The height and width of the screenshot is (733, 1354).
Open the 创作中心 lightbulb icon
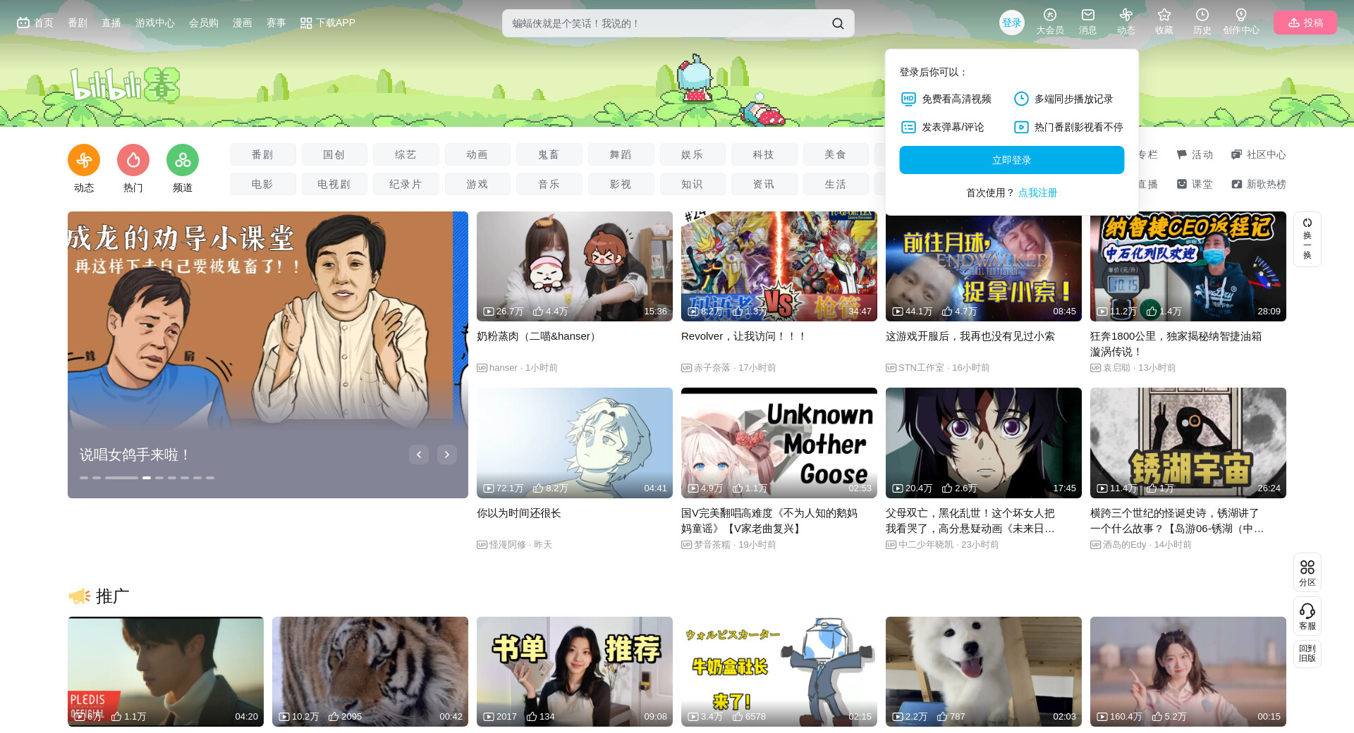coord(1241,22)
